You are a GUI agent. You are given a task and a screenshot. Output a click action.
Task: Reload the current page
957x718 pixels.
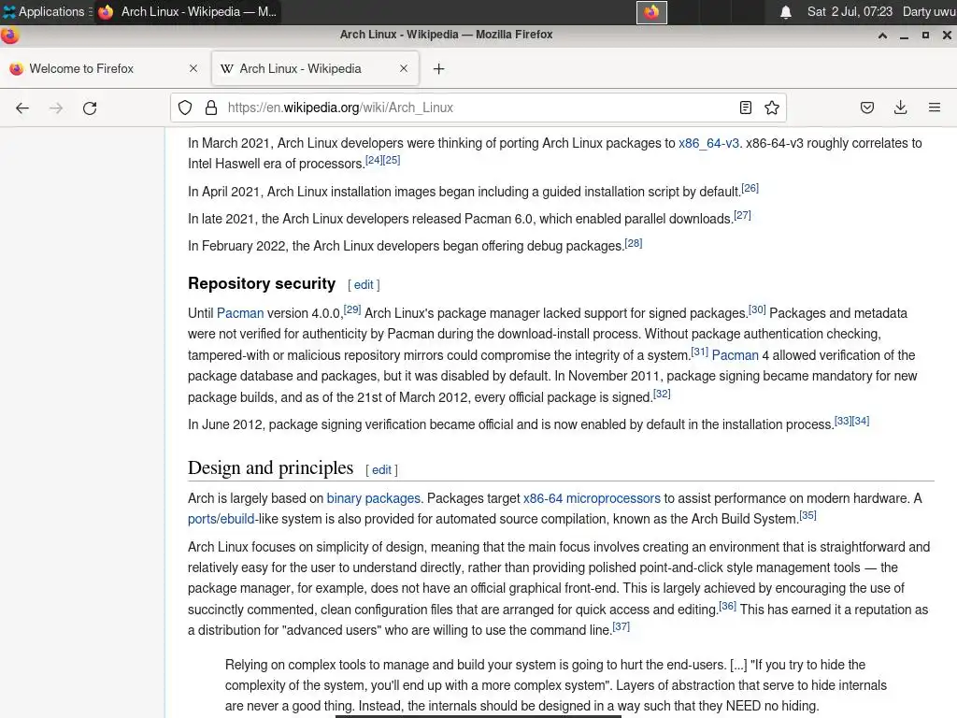[90, 108]
